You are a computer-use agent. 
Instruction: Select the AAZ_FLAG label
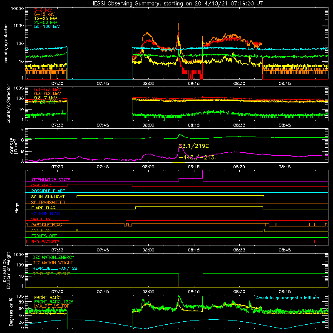(x=41, y=230)
